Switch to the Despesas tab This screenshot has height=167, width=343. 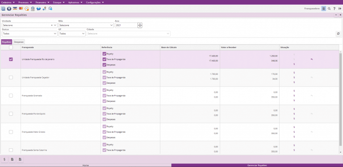[19, 42]
